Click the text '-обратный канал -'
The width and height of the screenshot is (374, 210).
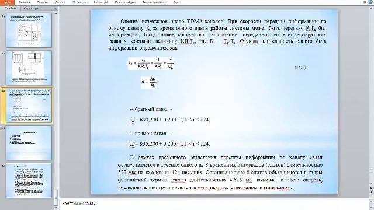151,109
